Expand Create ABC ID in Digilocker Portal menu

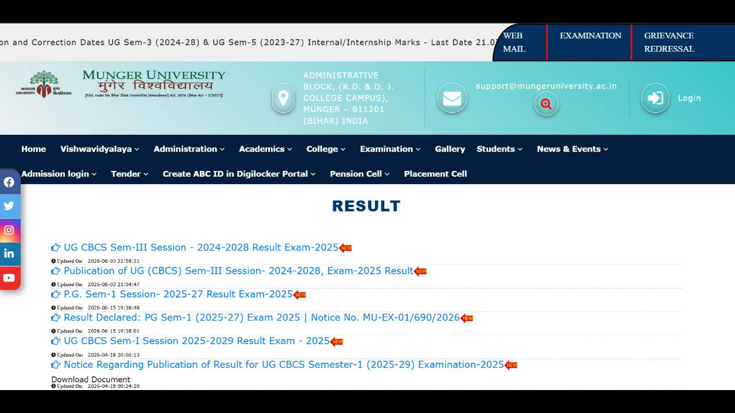239,174
